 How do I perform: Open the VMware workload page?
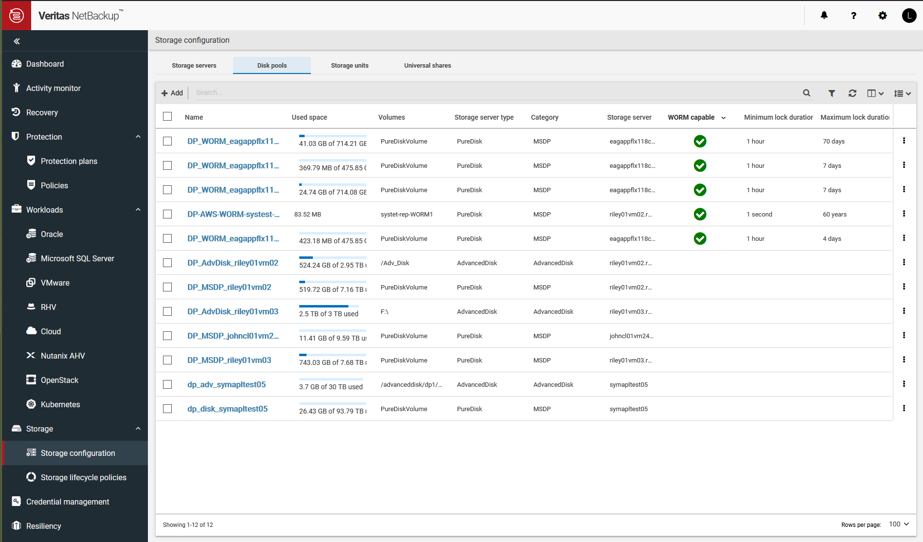pyautogui.click(x=55, y=283)
